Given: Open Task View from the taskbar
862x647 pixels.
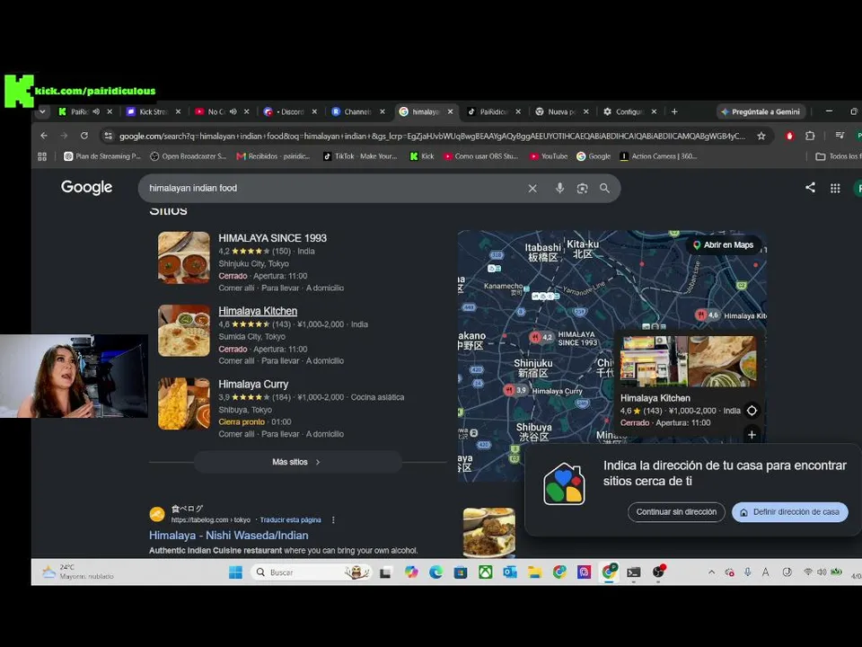Looking at the screenshot, I should point(385,572).
